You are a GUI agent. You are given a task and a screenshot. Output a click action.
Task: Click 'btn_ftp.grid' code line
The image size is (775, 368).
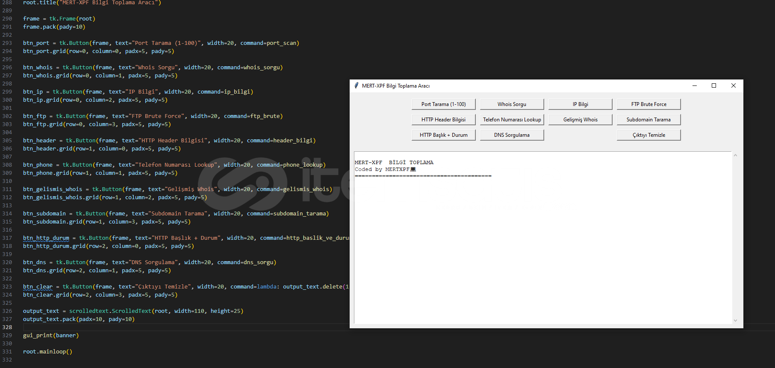click(97, 124)
